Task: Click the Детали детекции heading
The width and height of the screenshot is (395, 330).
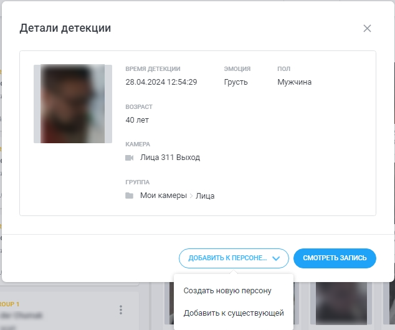Action: 65,28
